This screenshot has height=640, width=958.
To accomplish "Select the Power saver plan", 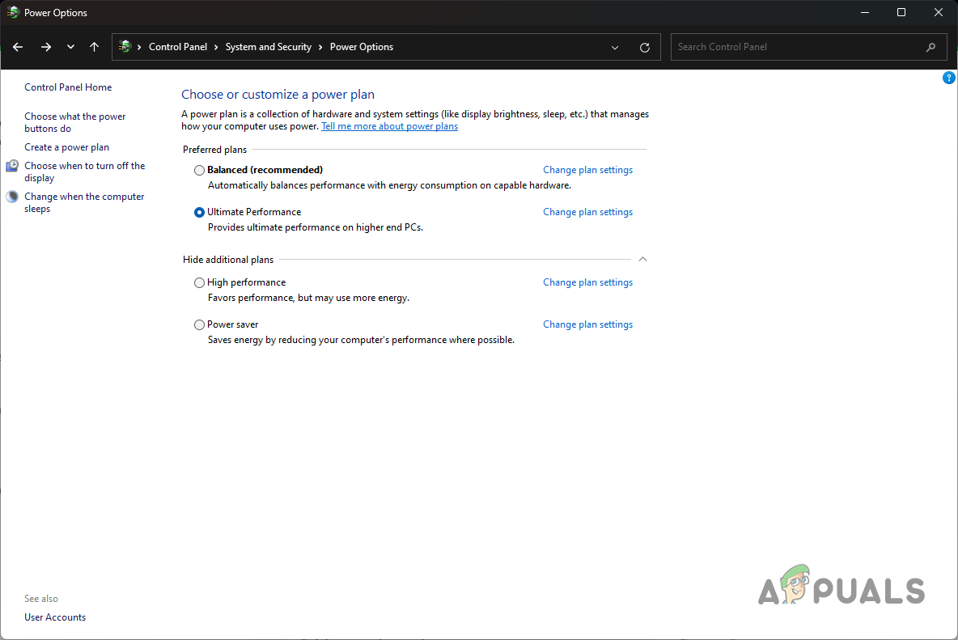I will pos(199,325).
